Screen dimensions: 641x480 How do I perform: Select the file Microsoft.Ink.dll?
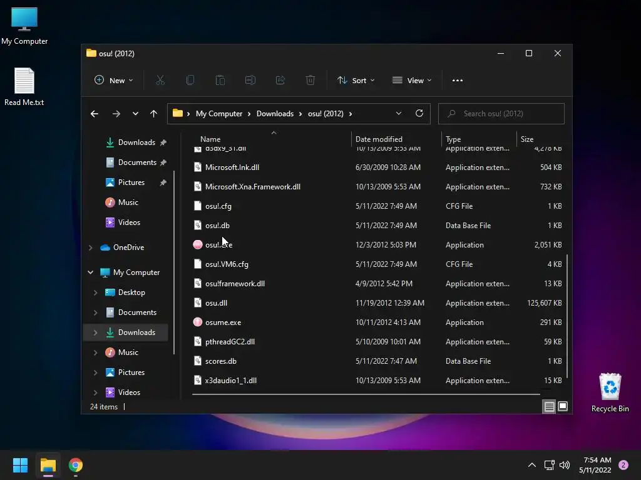pyautogui.click(x=232, y=167)
